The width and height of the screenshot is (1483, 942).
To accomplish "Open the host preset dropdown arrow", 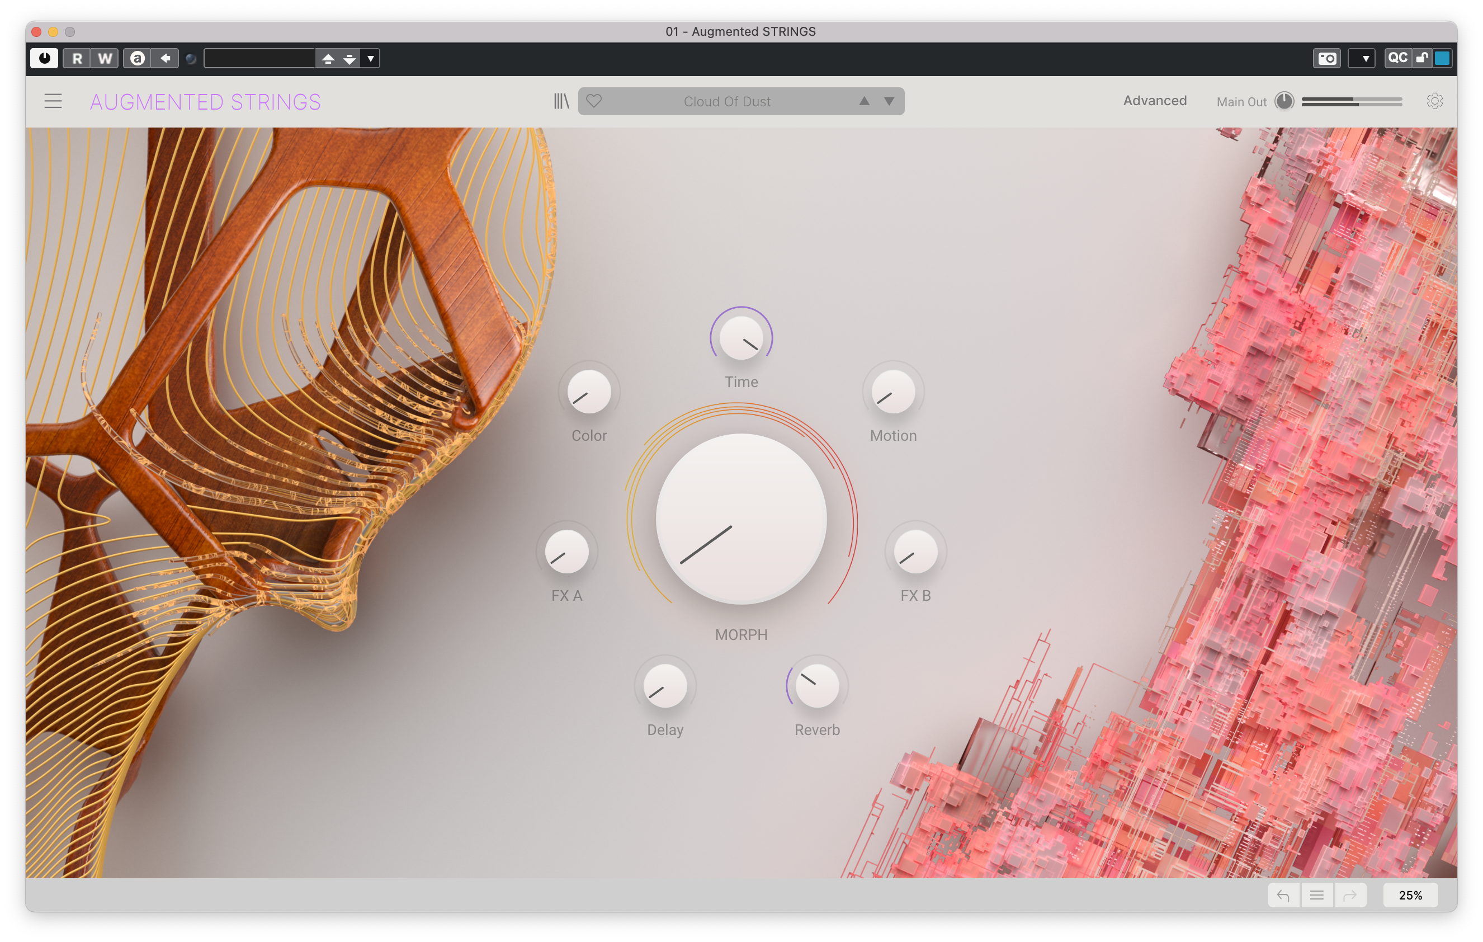I will pyautogui.click(x=371, y=59).
